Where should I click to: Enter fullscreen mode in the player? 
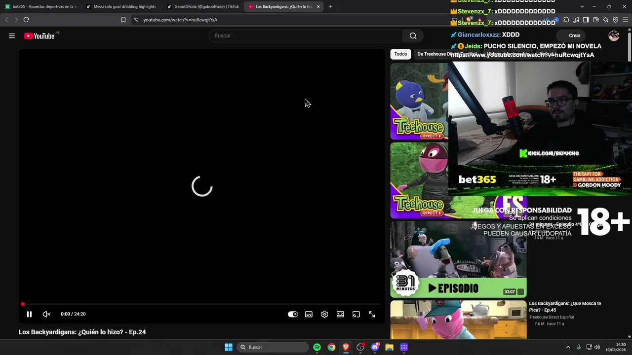coord(372,314)
